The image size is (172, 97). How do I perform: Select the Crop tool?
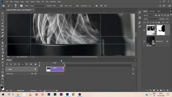click(x=2, y=26)
